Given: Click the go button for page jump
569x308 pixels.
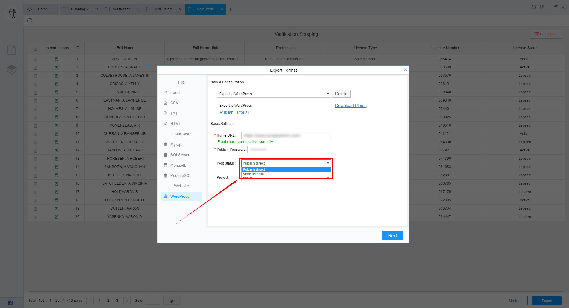Looking at the screenshot, I should pyautogui.click(x=172, y=301).
